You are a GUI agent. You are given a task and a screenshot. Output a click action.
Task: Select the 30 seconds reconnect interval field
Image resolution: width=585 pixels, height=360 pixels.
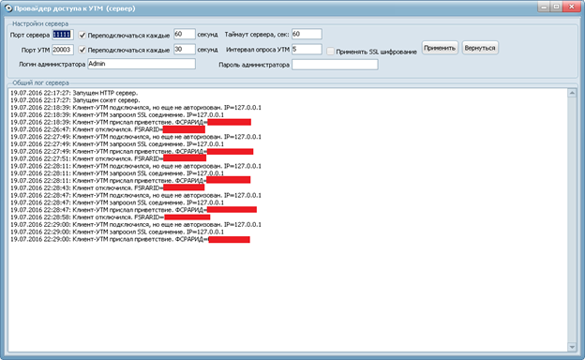[x=185, y=50]
